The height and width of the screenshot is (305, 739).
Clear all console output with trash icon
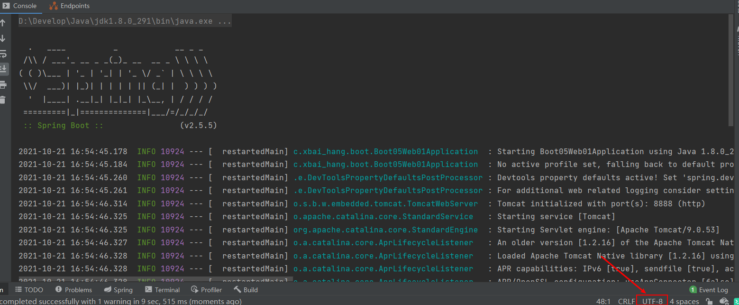pos(3,100)
